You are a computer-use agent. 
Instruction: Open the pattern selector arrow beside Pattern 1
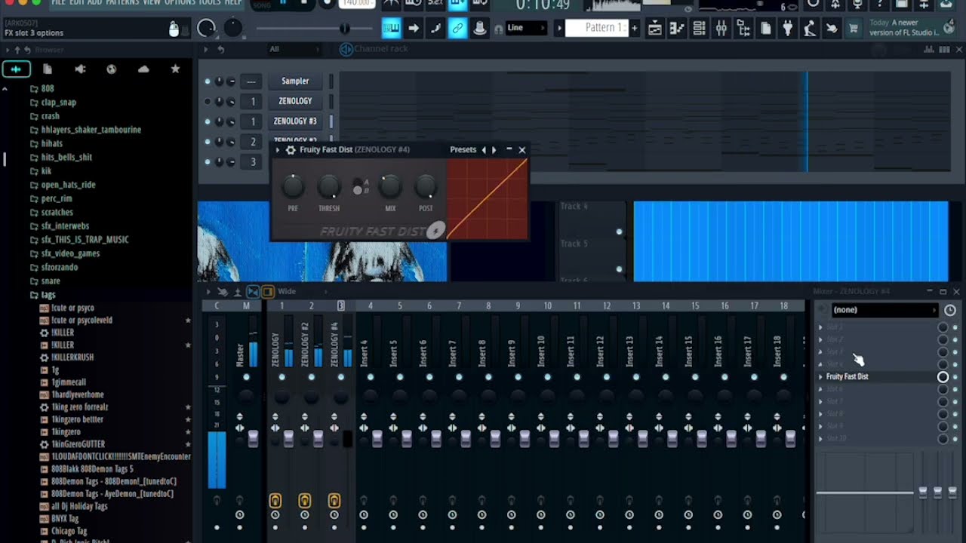point(559,29)
